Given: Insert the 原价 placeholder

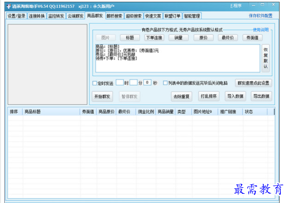Looking at the screenshot, I should 204,38.
